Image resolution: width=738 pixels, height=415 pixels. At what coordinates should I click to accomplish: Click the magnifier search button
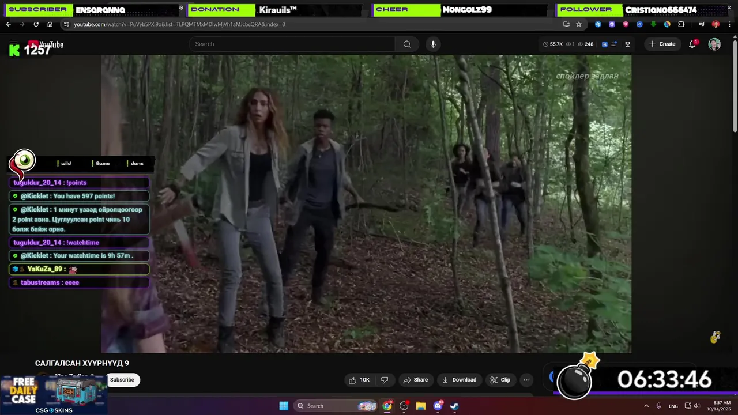point(407,44)
